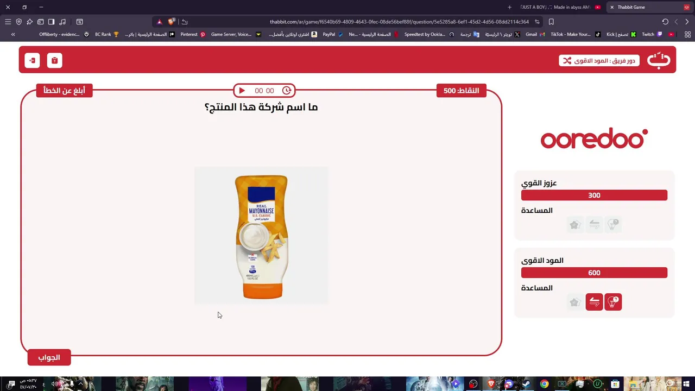Image resolution: width=695 pixels, height=391 pixels.
Task: Open Google Chrome from the taskbar
Action: (544, 384)
